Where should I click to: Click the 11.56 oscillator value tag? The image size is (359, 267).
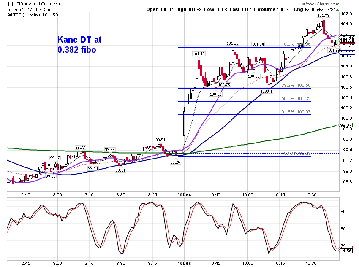[346, 251]
